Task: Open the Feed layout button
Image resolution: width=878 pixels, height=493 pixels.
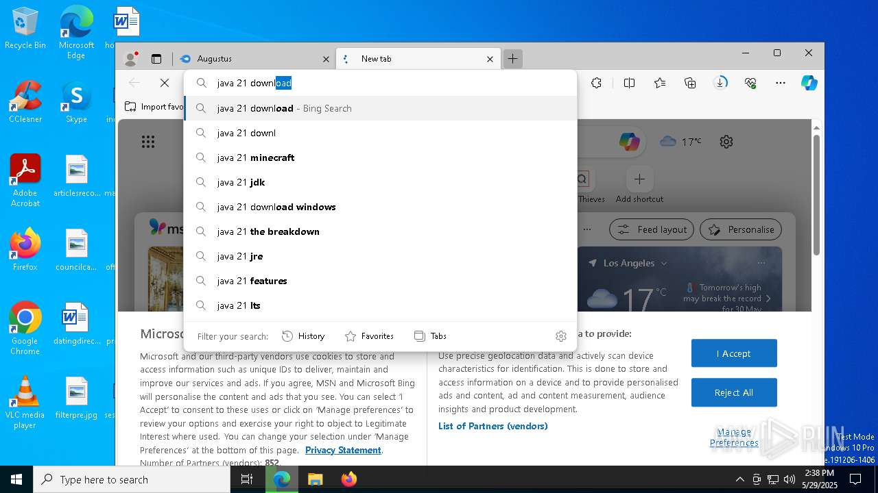Action: pyautogui.click(x=652, y=229)
